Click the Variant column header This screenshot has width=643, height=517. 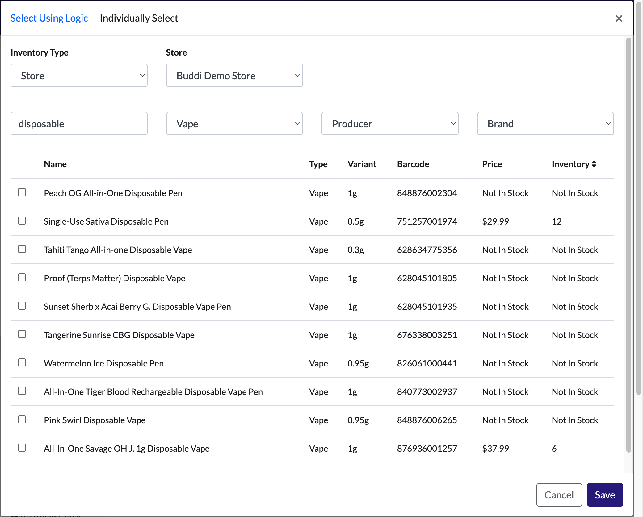(x=362, y=164)
